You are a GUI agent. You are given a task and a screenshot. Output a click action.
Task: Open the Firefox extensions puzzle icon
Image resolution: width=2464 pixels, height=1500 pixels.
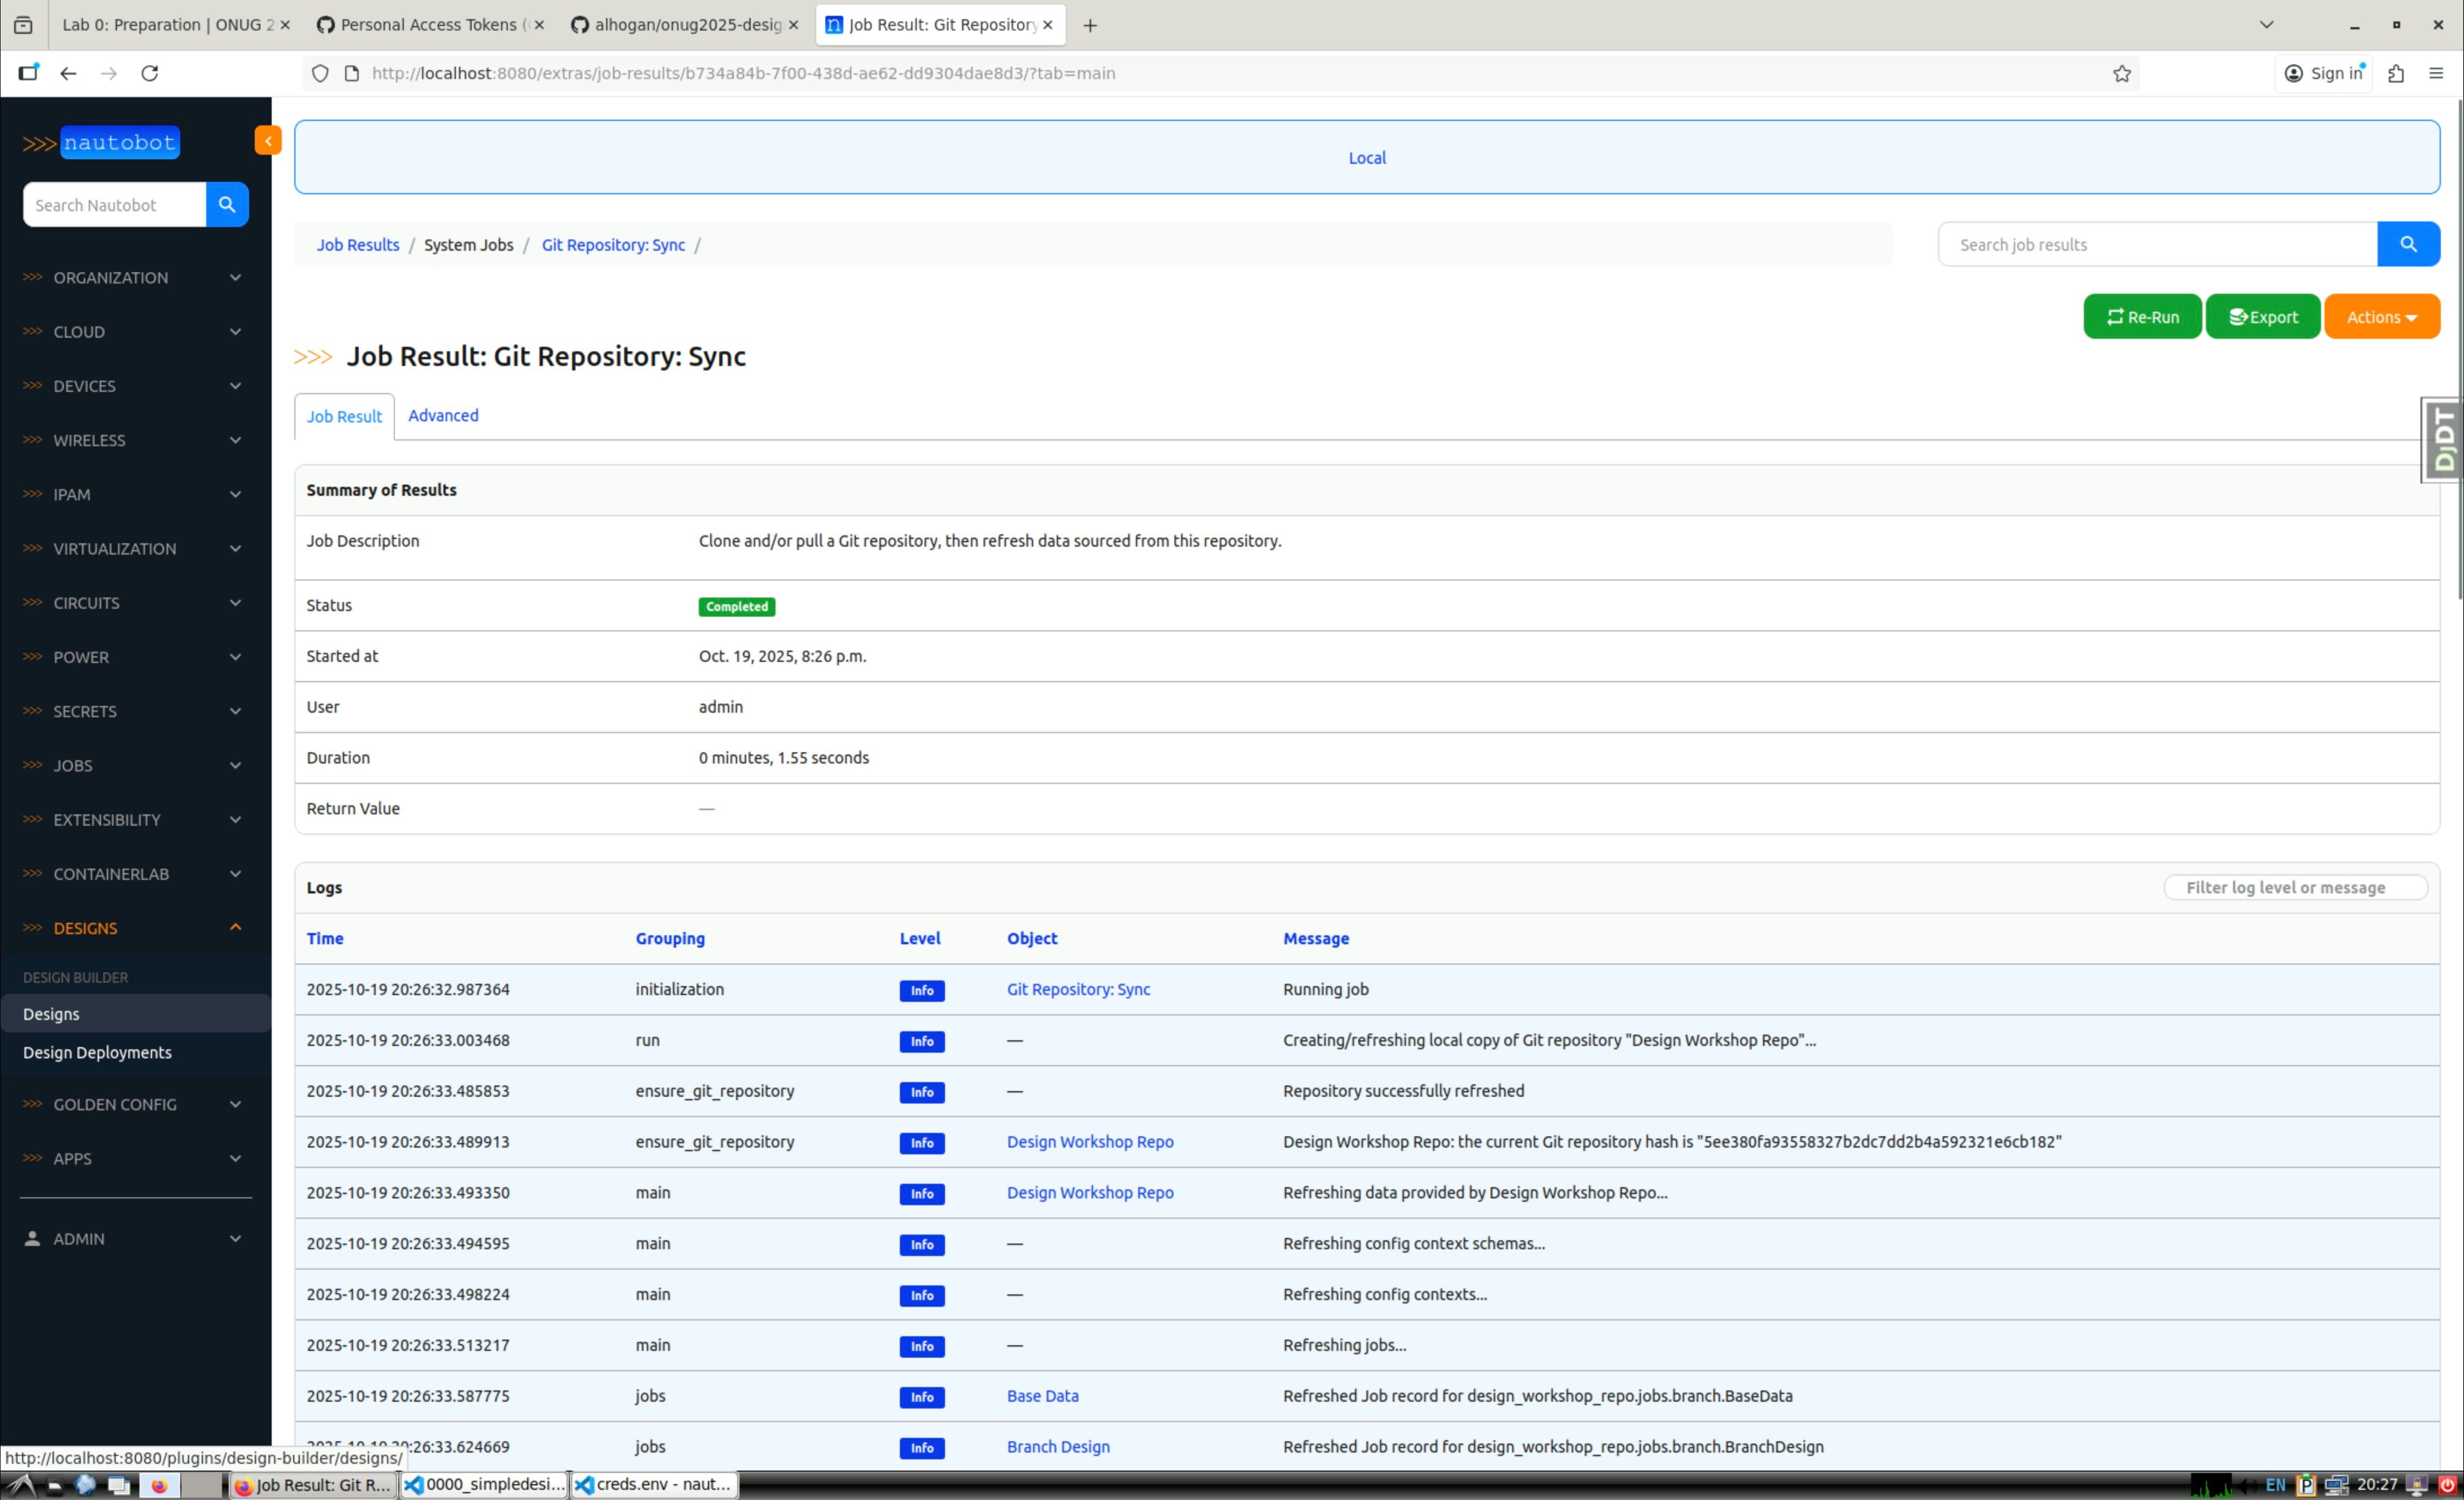pyautogui.click(x=2395, y=73)
